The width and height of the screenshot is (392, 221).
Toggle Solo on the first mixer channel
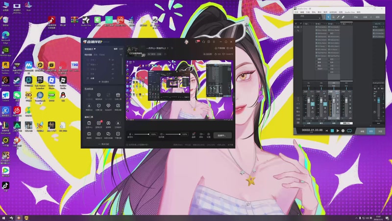pos(313,100)
